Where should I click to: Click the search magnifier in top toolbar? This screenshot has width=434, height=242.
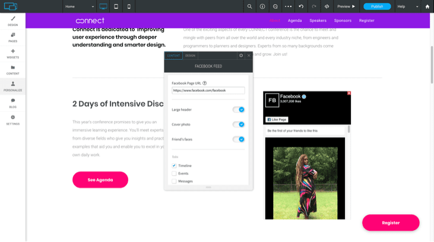[249, 7]
